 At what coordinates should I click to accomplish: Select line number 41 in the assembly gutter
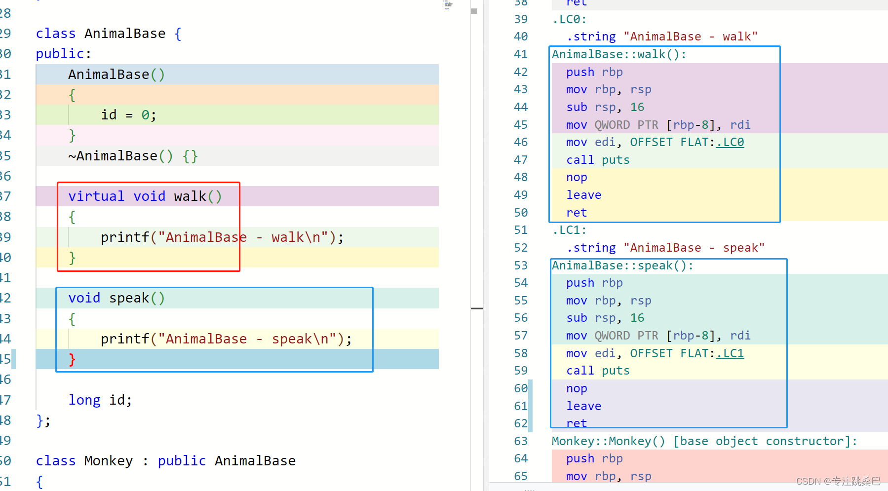pos(521,54)
